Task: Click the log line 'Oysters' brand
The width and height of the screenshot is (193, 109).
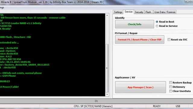Action: [x=11, y=51]
